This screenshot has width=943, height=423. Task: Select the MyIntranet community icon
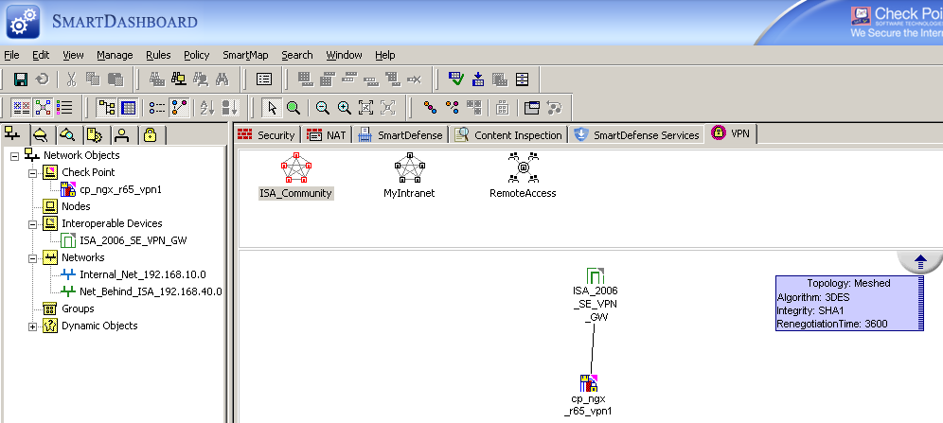point(409,167)
